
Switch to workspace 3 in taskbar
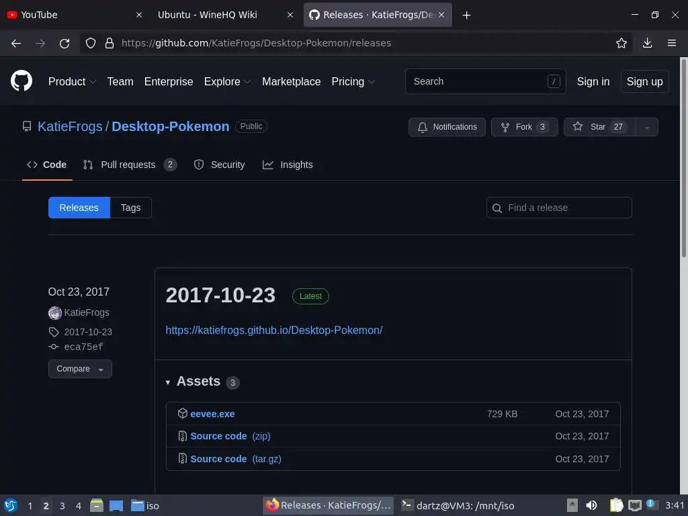[62, 505]
